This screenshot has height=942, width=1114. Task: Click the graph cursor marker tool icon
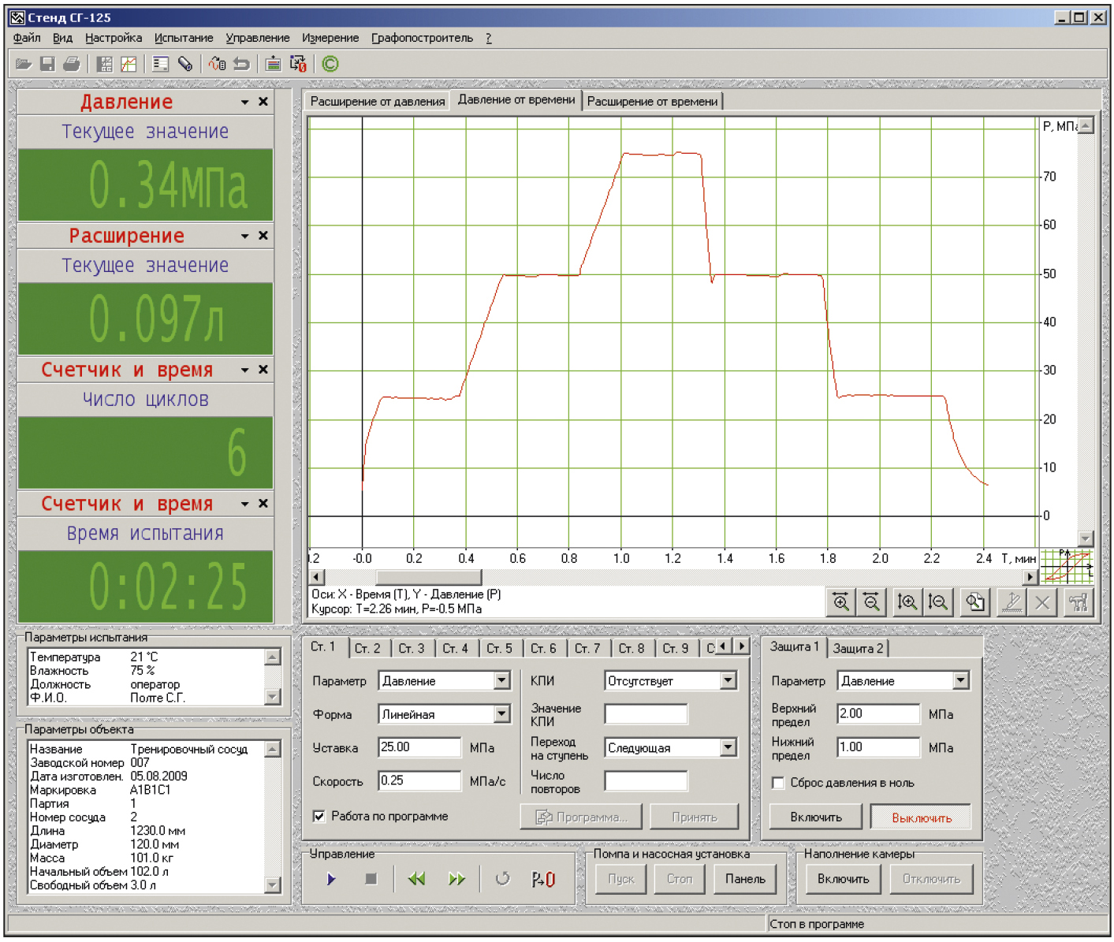coord(1012,602)
